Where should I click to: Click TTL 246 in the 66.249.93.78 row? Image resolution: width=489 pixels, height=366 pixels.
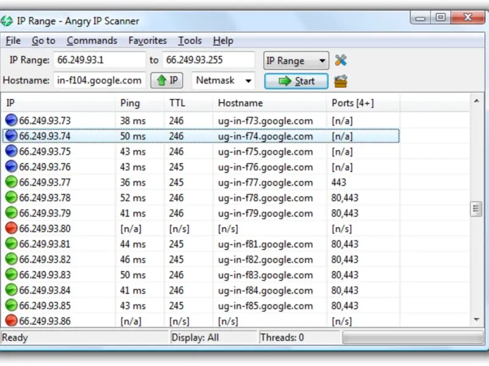pos(176,198)
